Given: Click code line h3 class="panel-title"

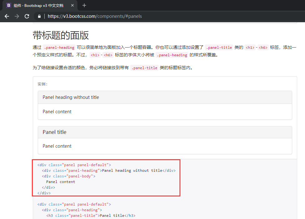Looking at the screenshot, I should (x=91, y=216).
